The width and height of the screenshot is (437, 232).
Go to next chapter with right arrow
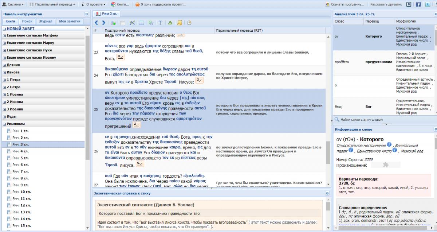coord(103,23)
